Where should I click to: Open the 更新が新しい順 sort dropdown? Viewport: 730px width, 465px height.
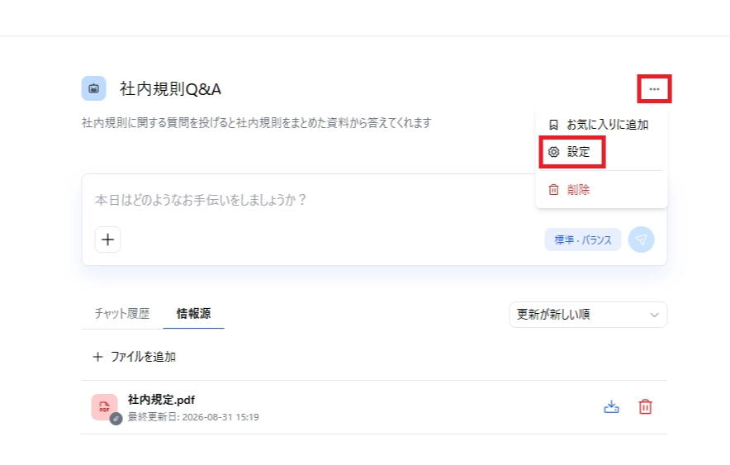tap(588, 315)
